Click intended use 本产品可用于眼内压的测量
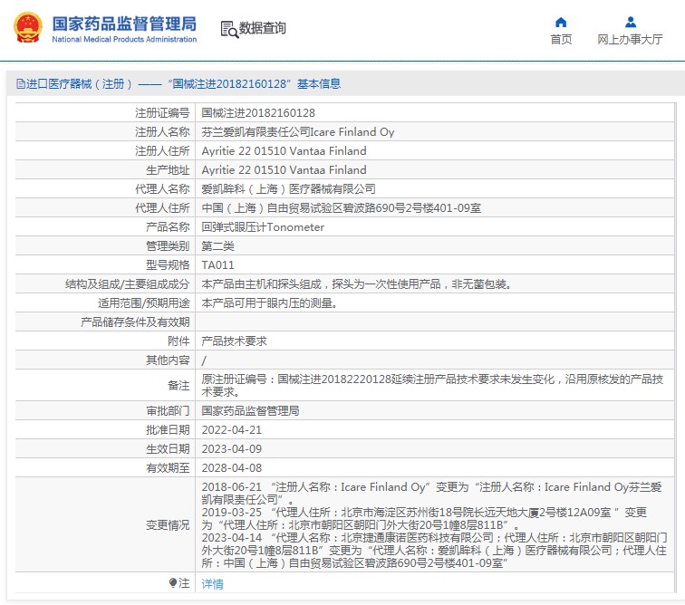 click(269, 303)
